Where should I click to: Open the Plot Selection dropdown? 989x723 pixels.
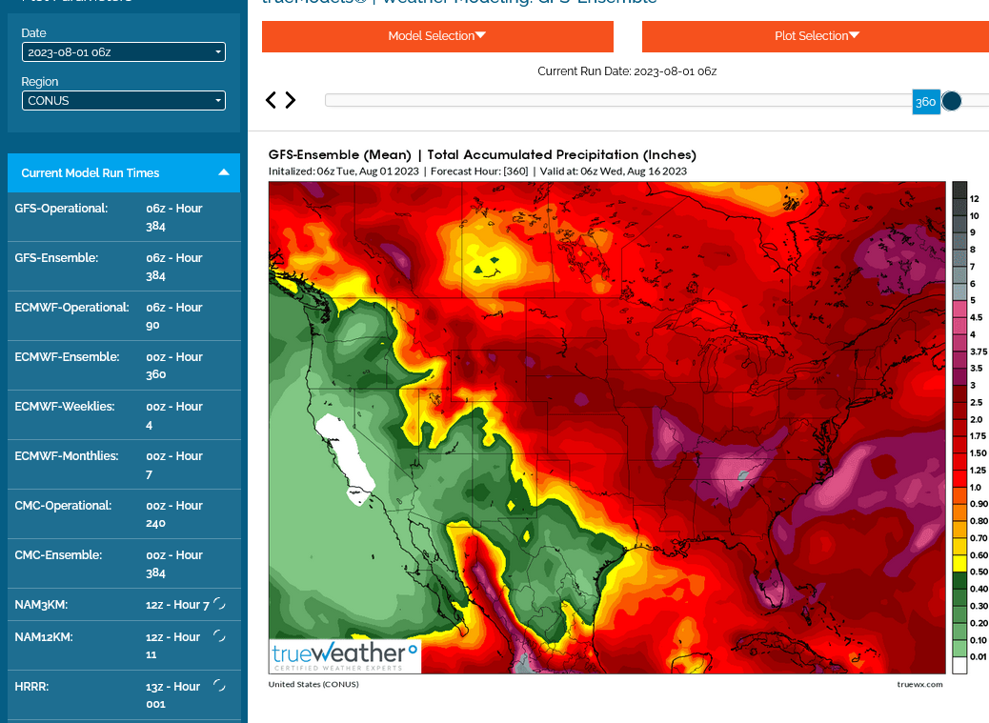pos(816,36)
